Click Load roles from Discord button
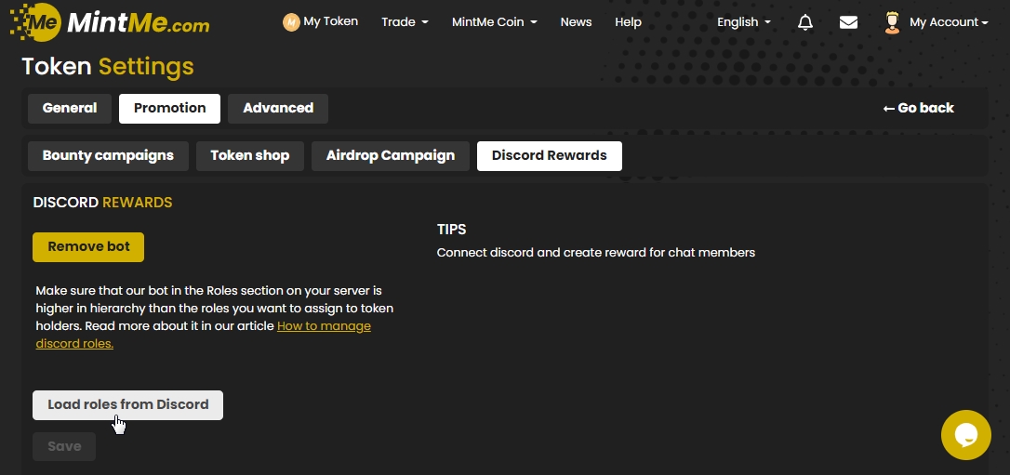The width and height of the screenshot is (1010, 475). tap(128, 405)
